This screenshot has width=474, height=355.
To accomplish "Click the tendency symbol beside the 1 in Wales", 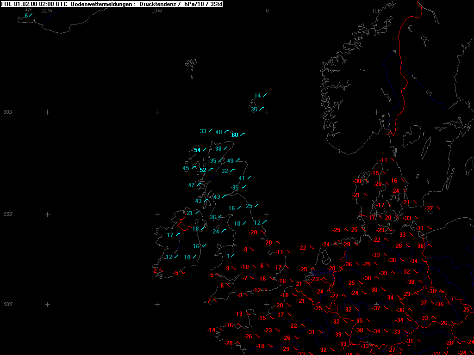I will [232, 255].
